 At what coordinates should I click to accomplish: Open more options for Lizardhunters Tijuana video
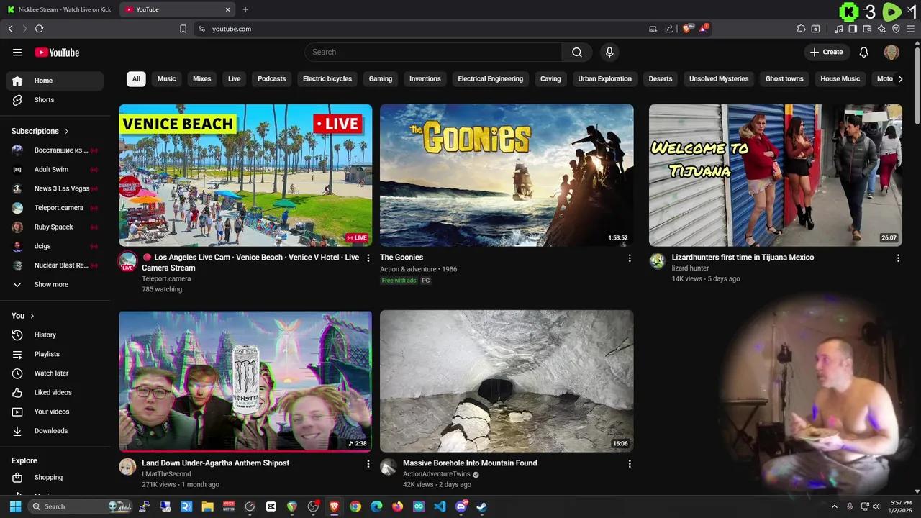tap(898, 258)
